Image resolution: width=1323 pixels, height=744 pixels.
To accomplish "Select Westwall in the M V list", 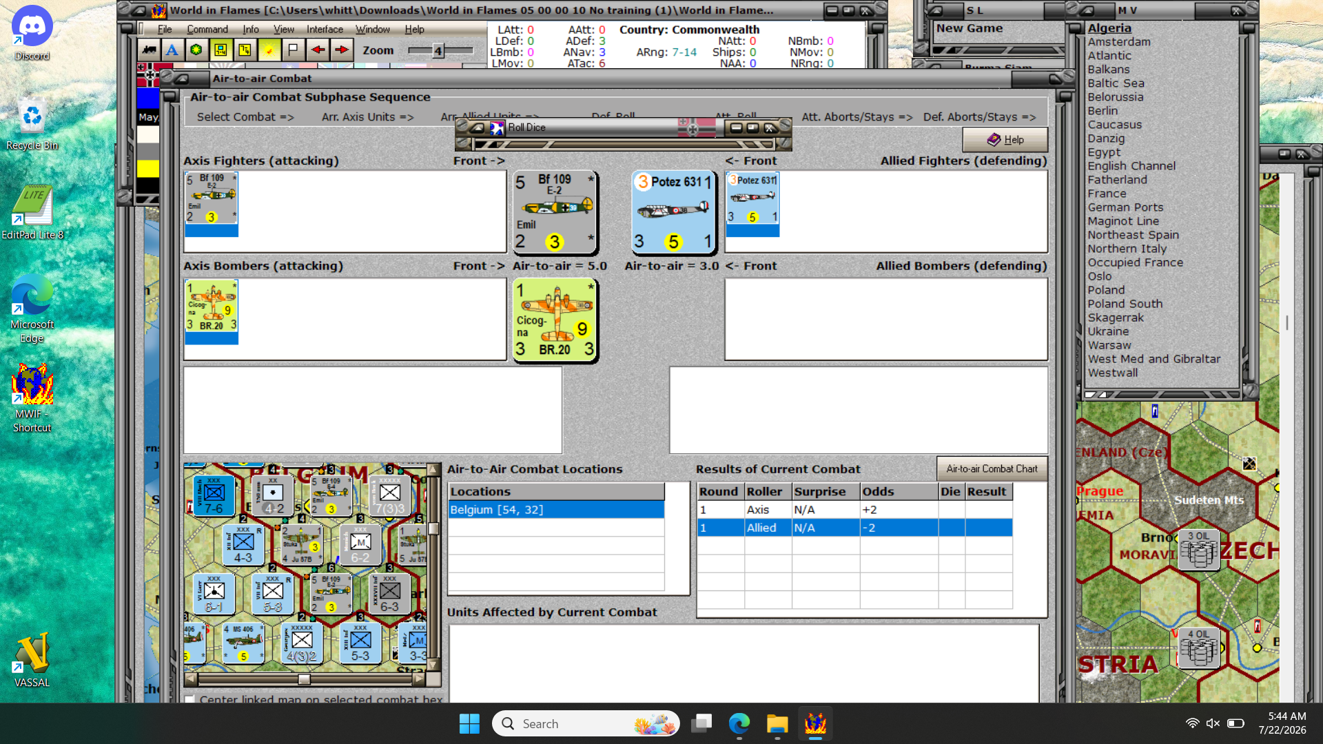I will (x=1113, y=373).
